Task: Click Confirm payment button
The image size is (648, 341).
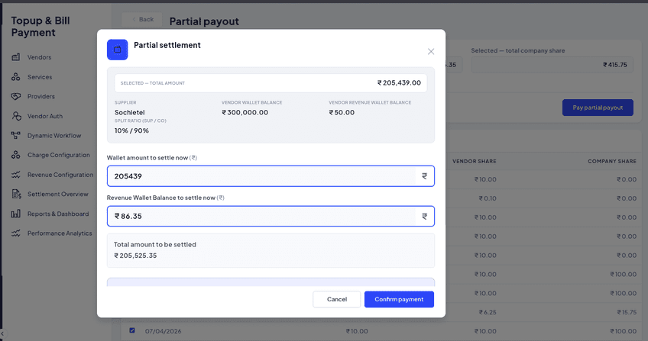Action: point(399,299)
